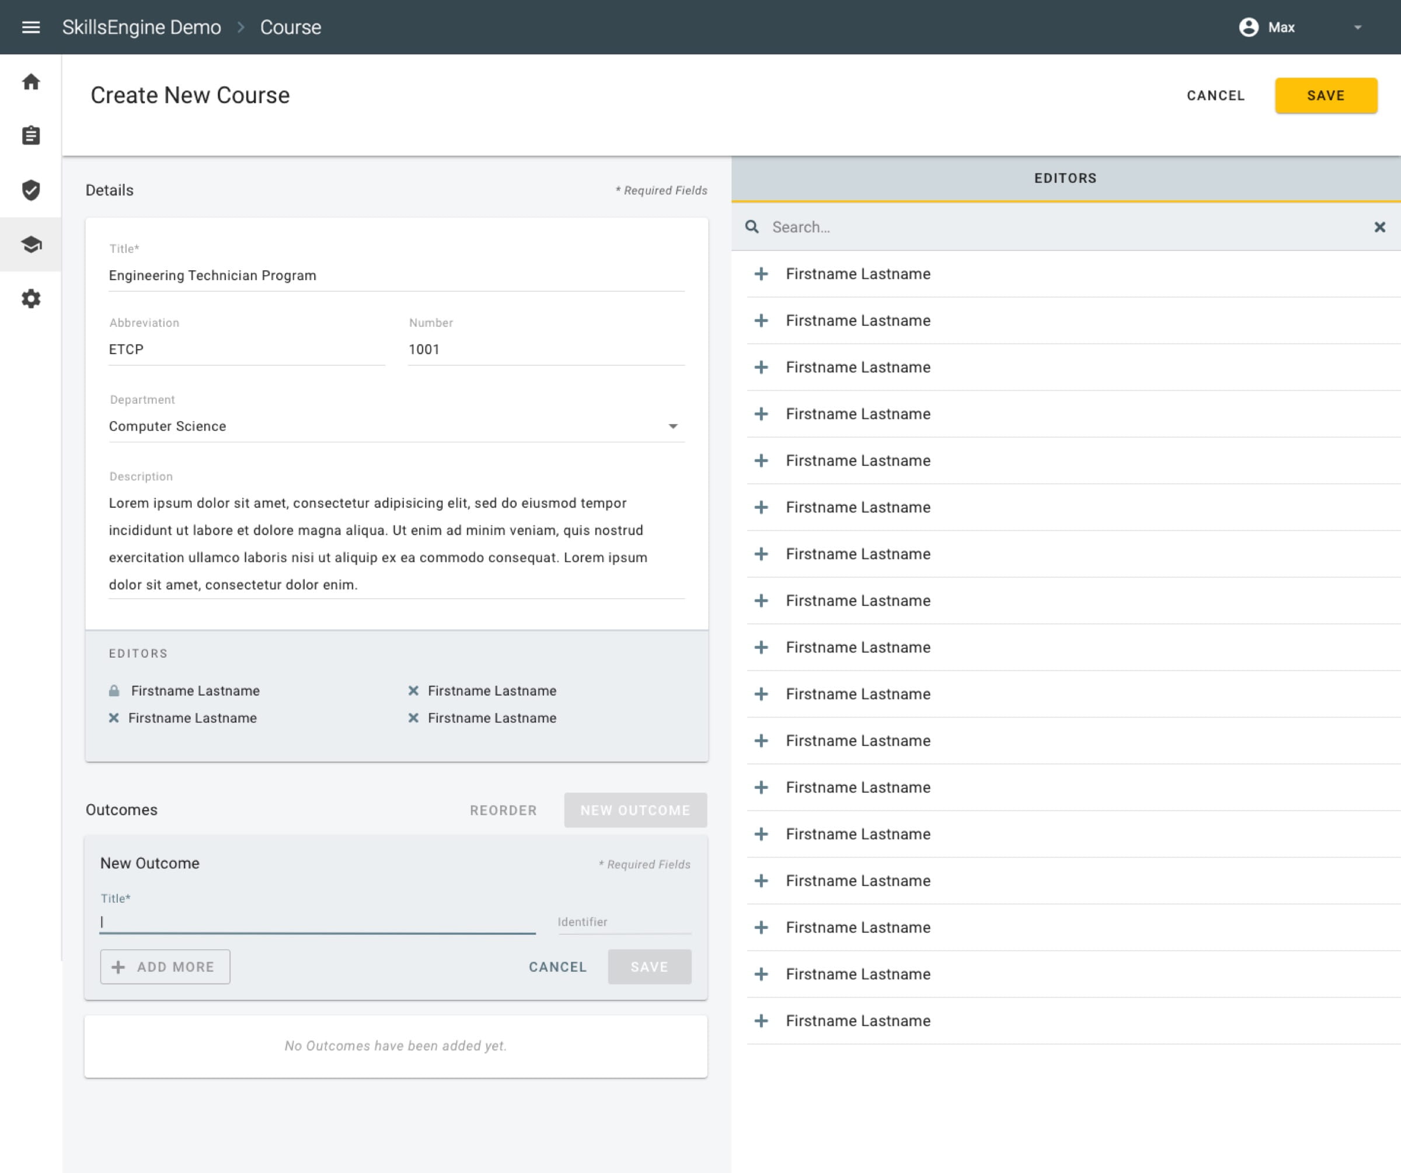
Task: Remove editor with X below lock icon
Action: coord(114,718)
